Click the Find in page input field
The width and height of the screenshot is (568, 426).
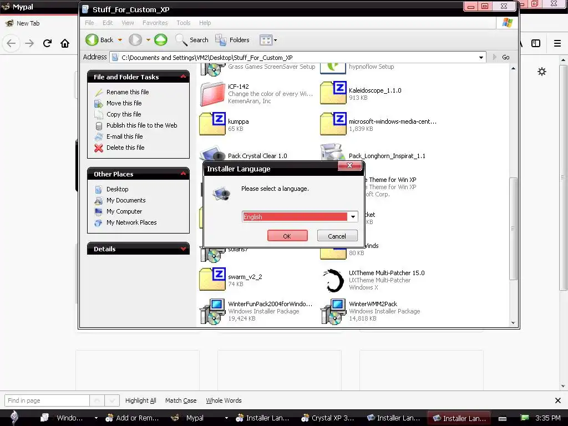click(x=47, y=400)
